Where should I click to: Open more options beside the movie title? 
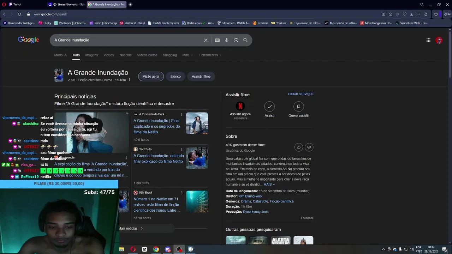click(130, 80)
